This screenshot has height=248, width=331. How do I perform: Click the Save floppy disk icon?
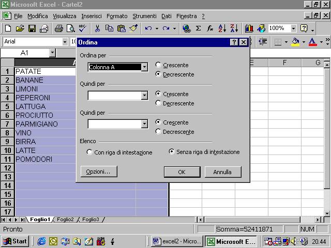click(x=32, y=28)
